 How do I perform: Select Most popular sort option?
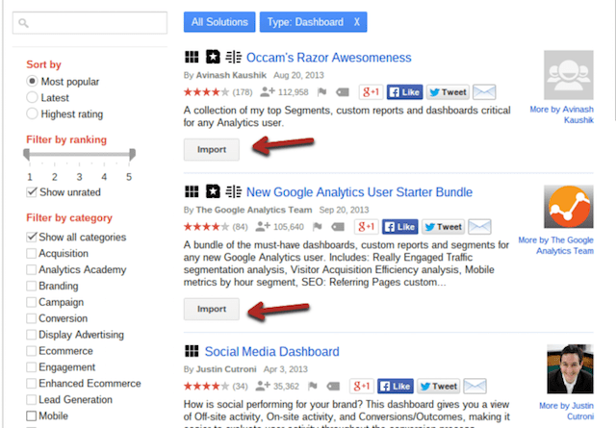pos(32,82)
